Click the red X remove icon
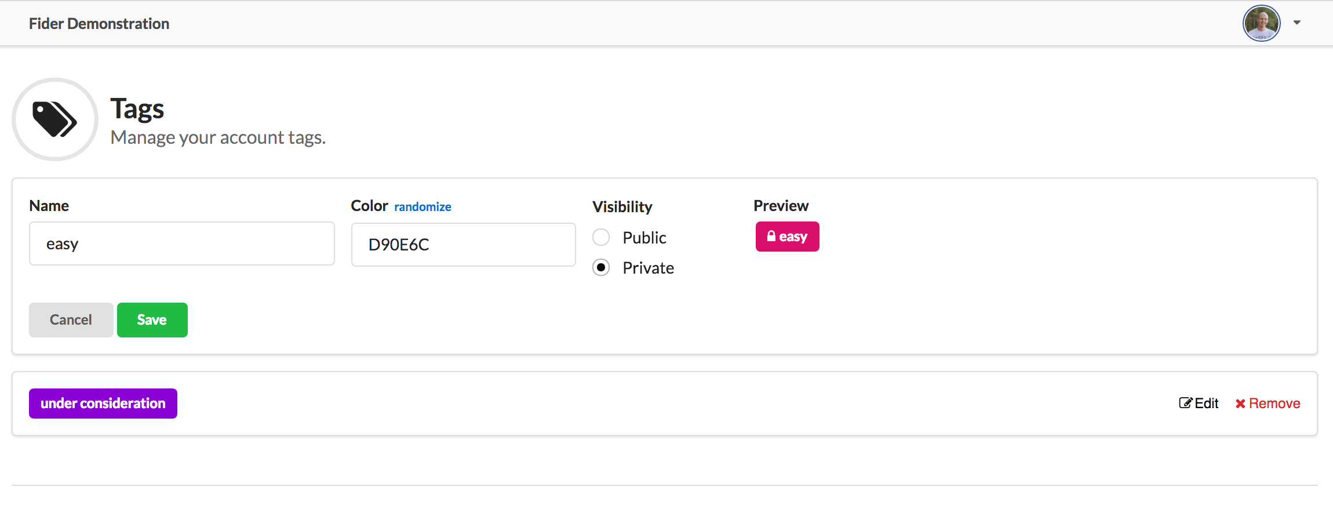The width and height of the screenshot is (1333, 516). [x=1240, y=404]
